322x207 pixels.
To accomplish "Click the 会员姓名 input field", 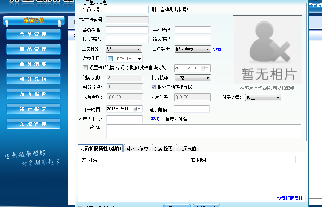I will 127,30.
